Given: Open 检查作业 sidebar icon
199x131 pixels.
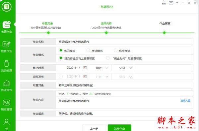Looking at the screenshot, I should point(6,44).
